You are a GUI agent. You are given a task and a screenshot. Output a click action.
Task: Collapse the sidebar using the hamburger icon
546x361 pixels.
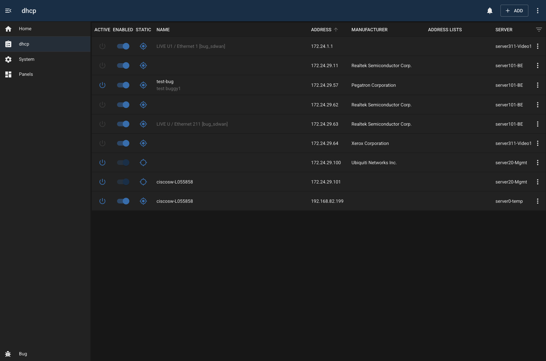[x=8, y=10]
